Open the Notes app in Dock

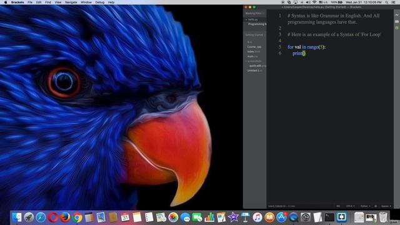137,217
